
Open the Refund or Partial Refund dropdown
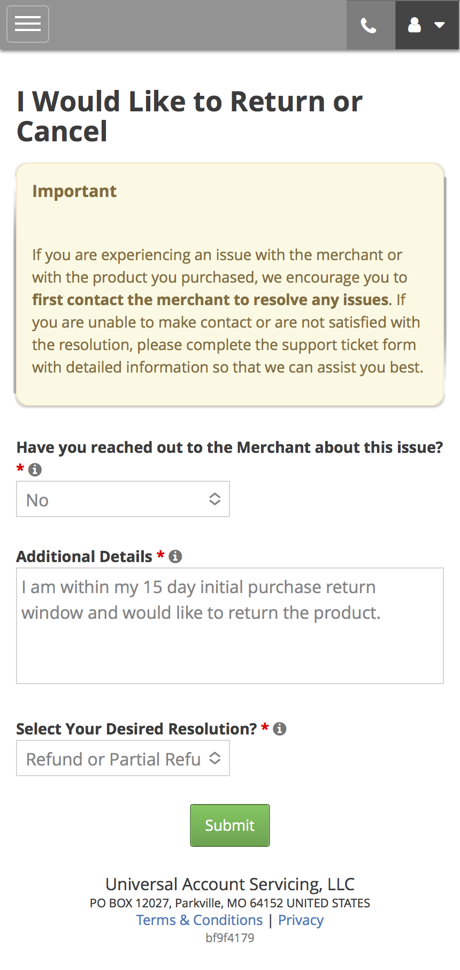point(123,758)
